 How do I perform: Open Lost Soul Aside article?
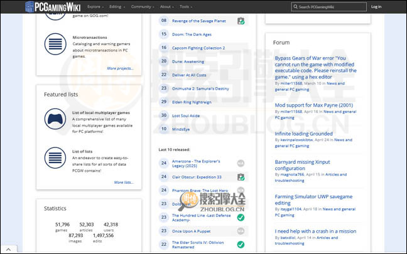pyautogui.click(x=186, y=116)
